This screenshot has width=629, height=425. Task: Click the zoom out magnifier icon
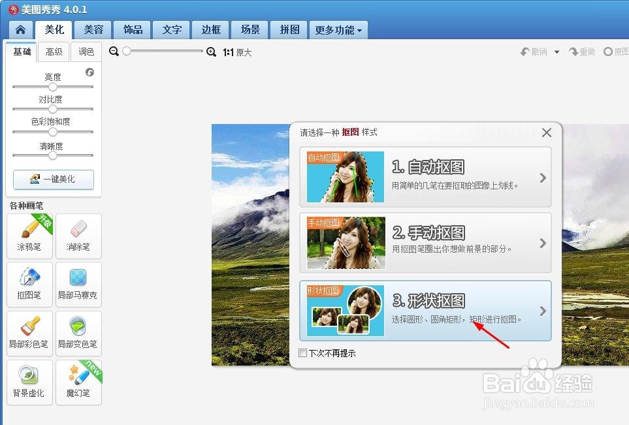click(114, 52)
